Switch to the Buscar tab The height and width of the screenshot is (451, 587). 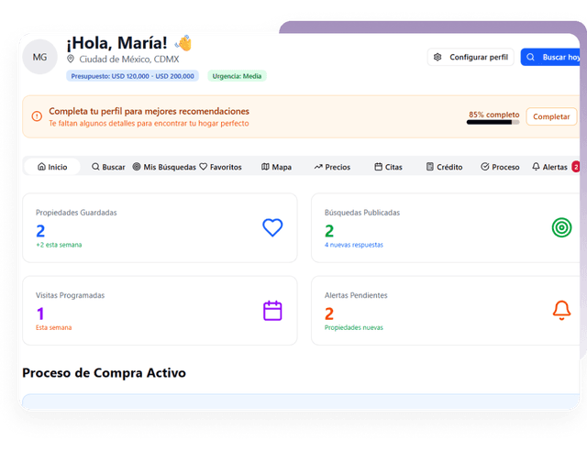tap(108, 167)
